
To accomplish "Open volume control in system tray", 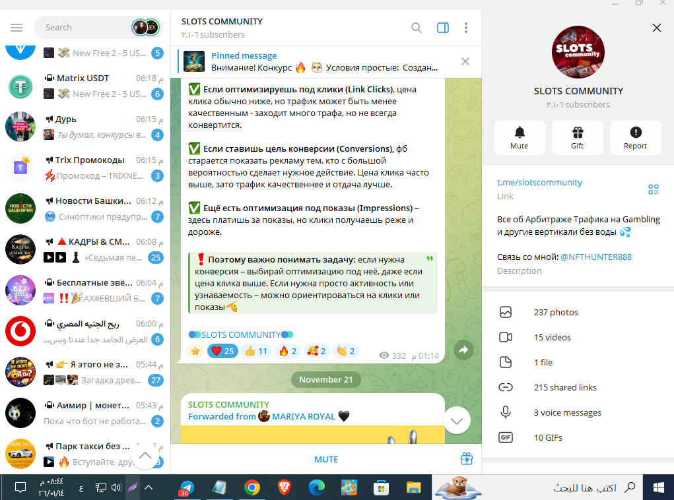I will click(x=116, y=487).
